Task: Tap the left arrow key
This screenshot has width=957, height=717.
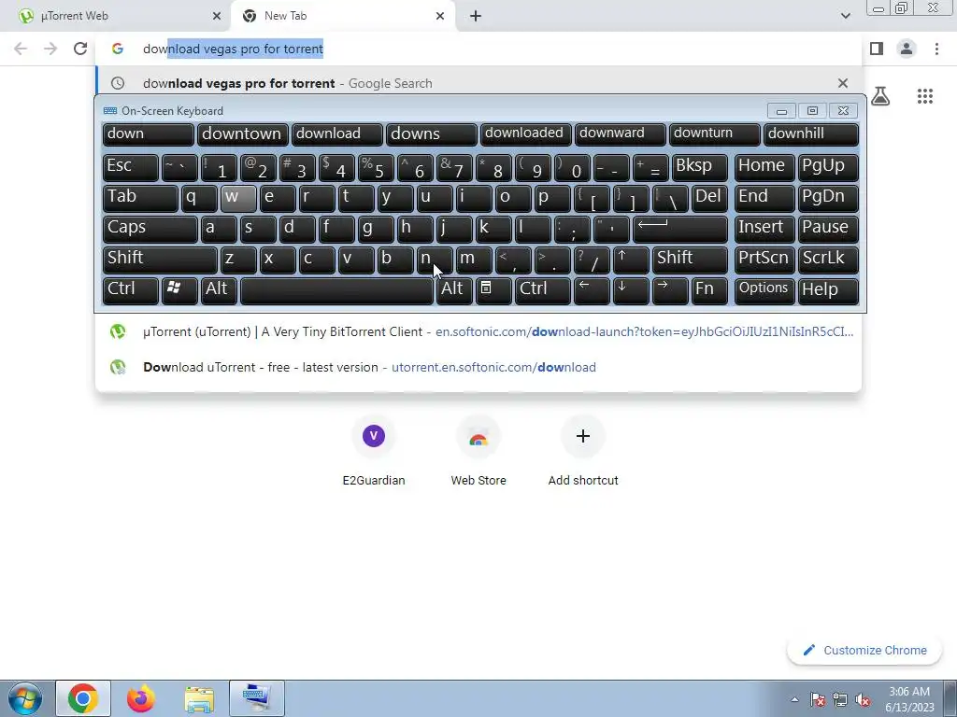Action: pos(592,291)
